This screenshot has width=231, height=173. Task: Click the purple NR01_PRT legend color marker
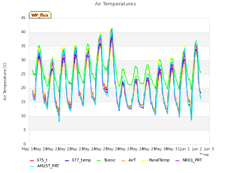coord(178,161)
